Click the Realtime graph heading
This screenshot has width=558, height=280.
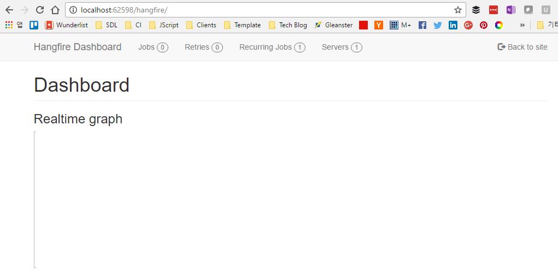pos(78,118)
